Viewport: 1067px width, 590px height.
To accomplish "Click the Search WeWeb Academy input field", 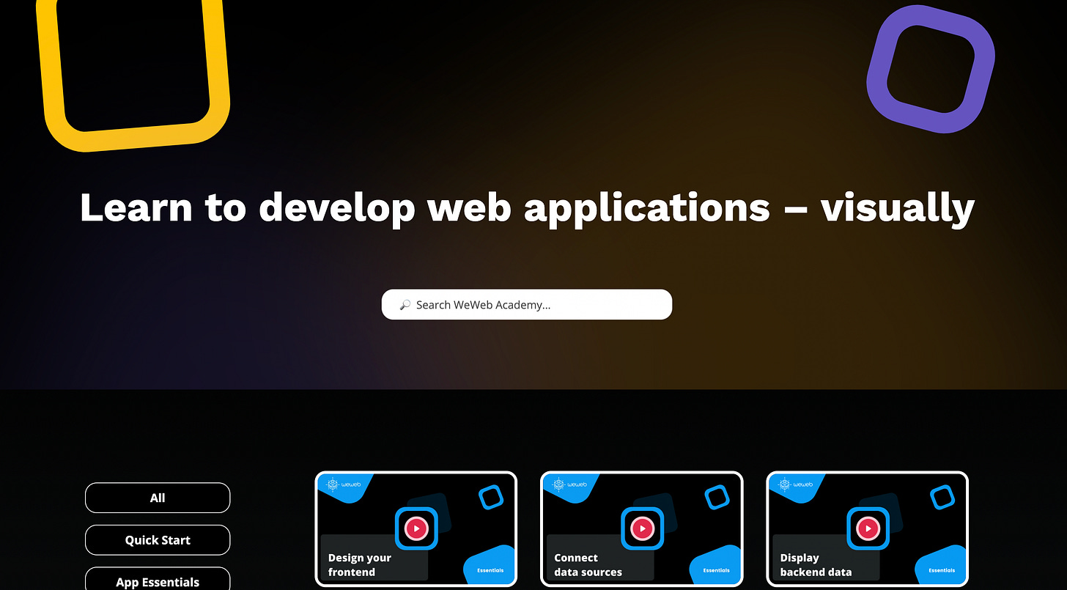I will coord(526,304).
